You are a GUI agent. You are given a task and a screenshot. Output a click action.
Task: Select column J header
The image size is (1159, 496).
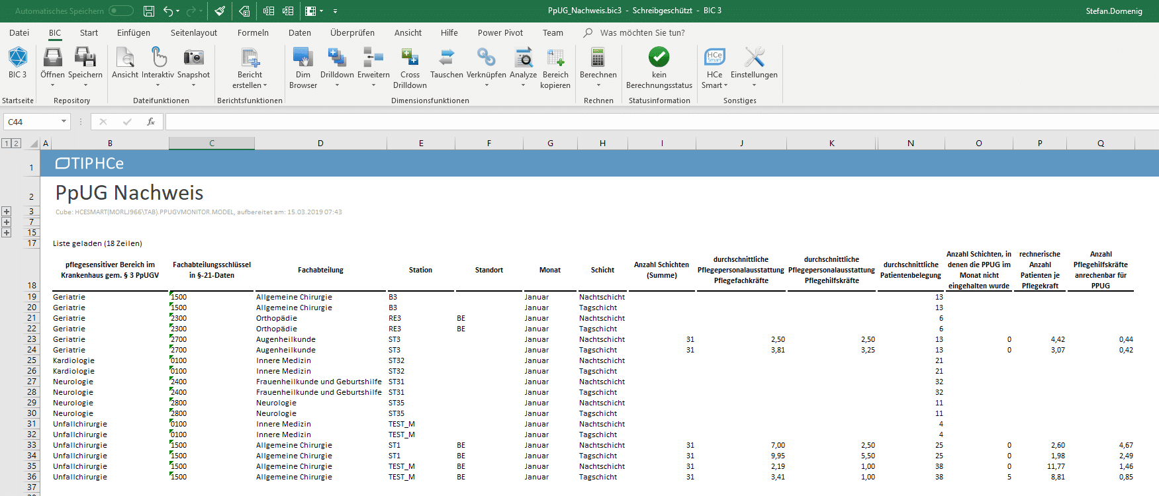741,143
